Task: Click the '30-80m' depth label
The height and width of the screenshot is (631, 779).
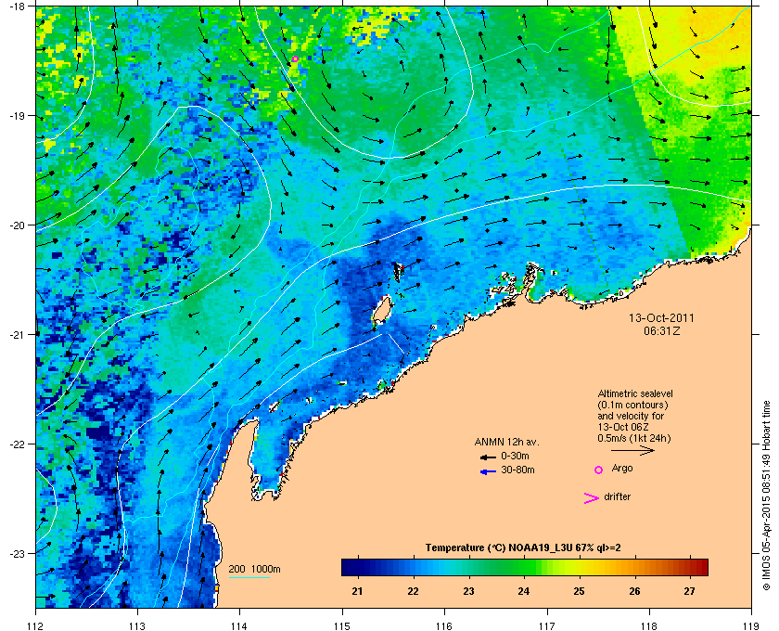Action: pos(517,470)
